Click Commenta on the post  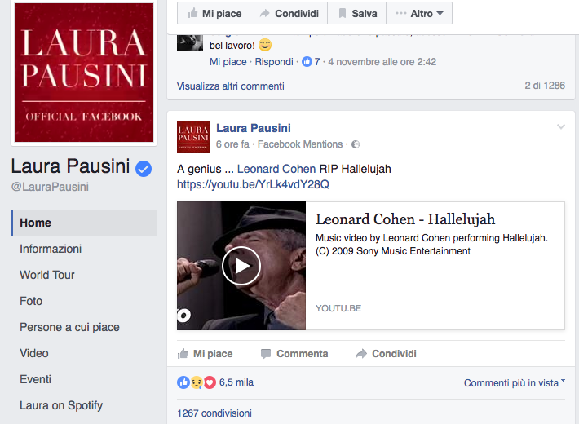294,353
